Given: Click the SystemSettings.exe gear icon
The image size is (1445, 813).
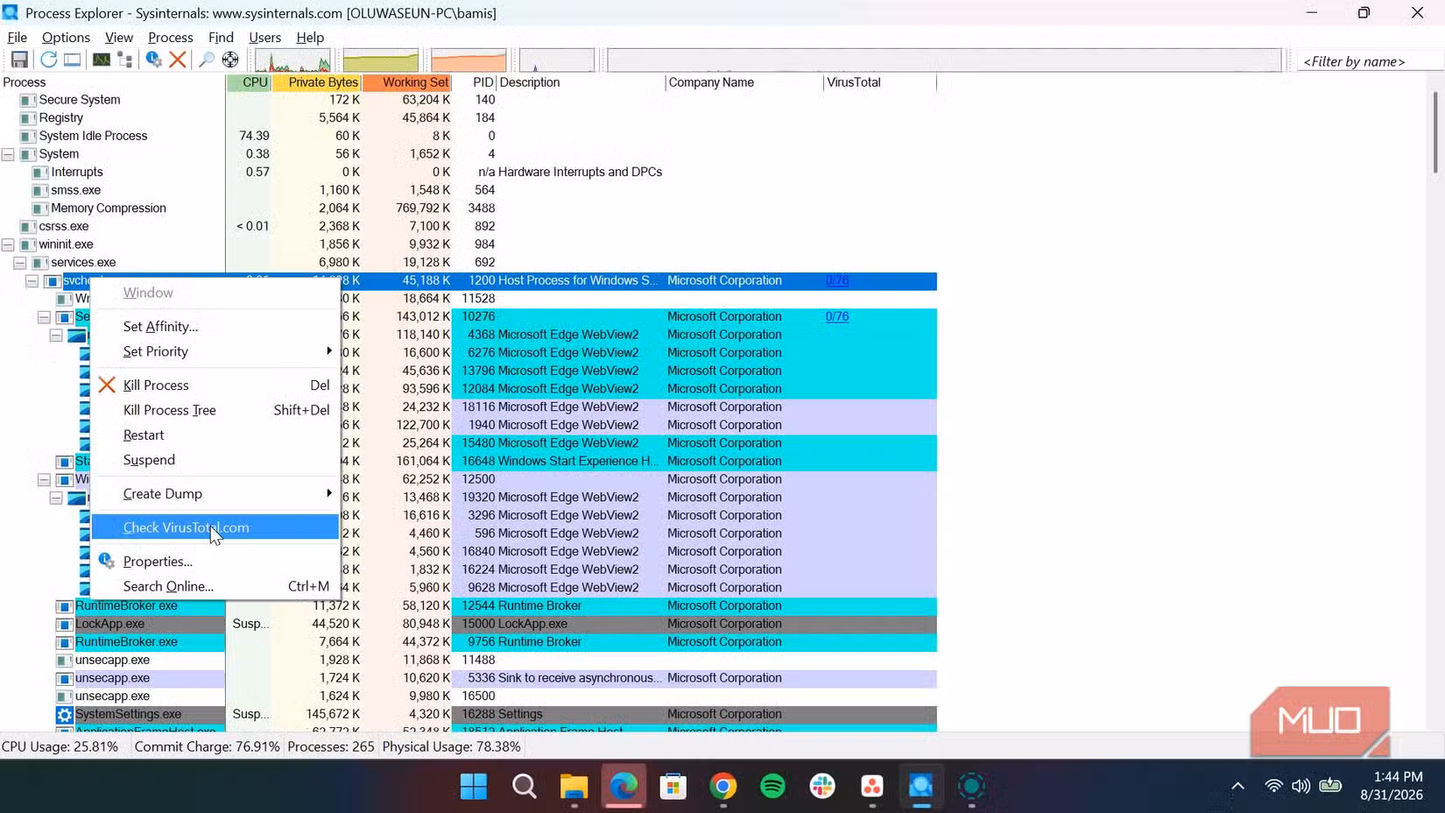Looking at the screenshot, I should click(x=64, y=715).
